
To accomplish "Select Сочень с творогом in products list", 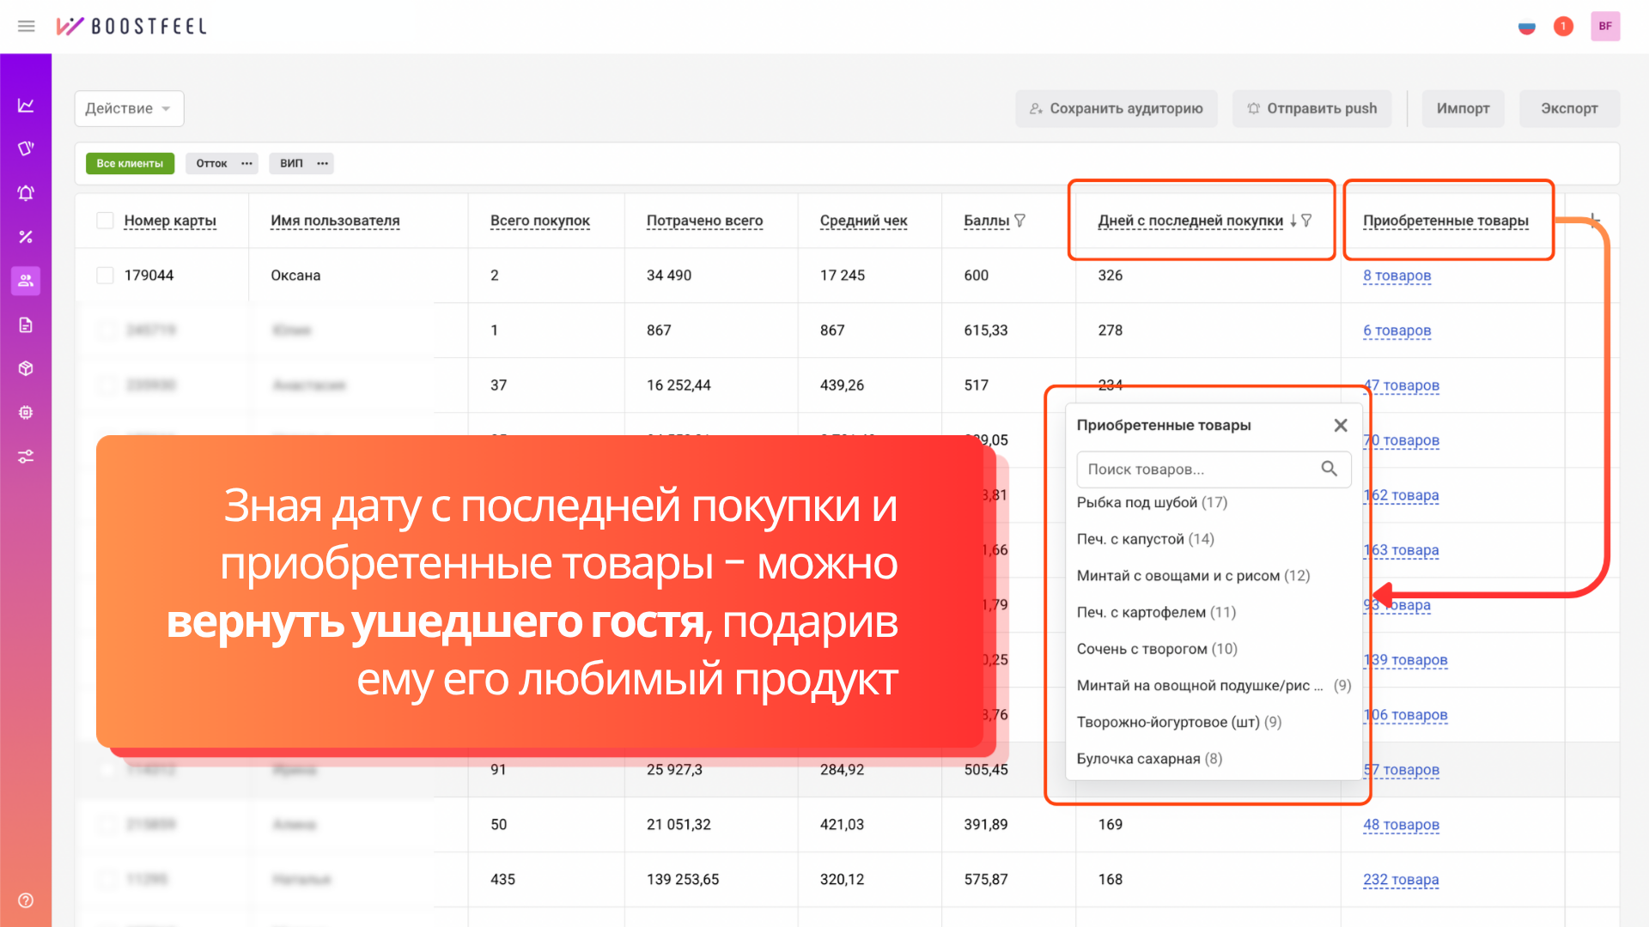I will pyautogui.click(x=1157, y=649).
